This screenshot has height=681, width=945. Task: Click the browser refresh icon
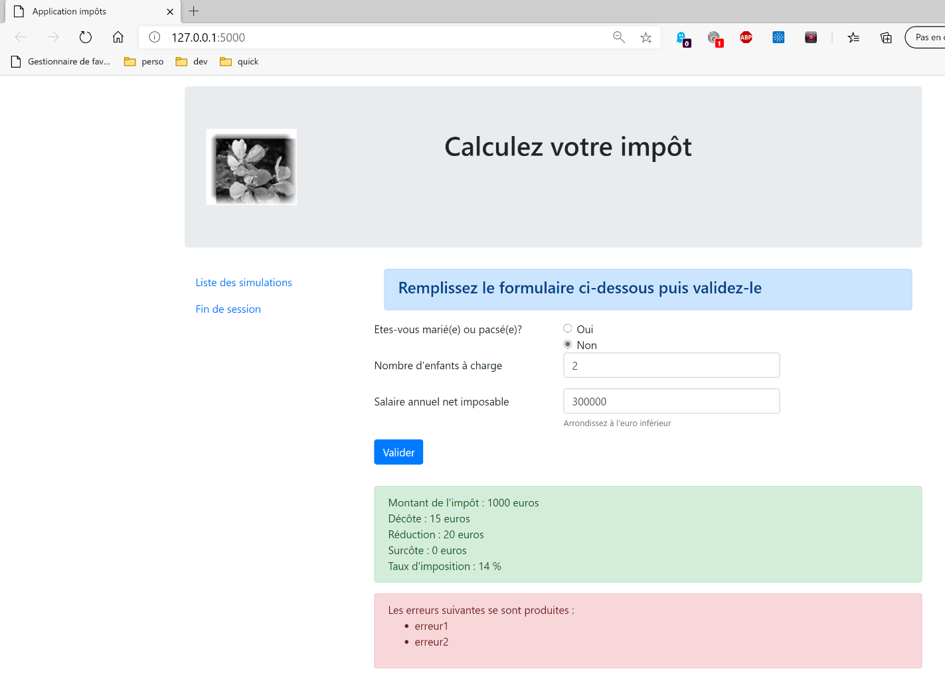pos(85,37)
